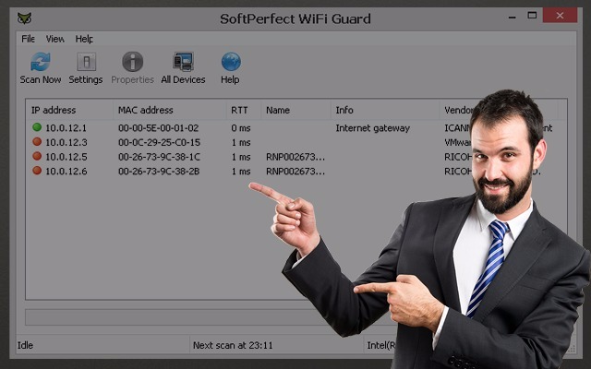
Task: Show All Devices toolbar icon
Action: click(x=183, y=62)
